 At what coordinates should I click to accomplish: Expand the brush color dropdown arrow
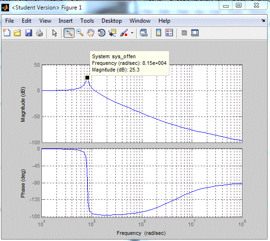[x=132, y=33]
